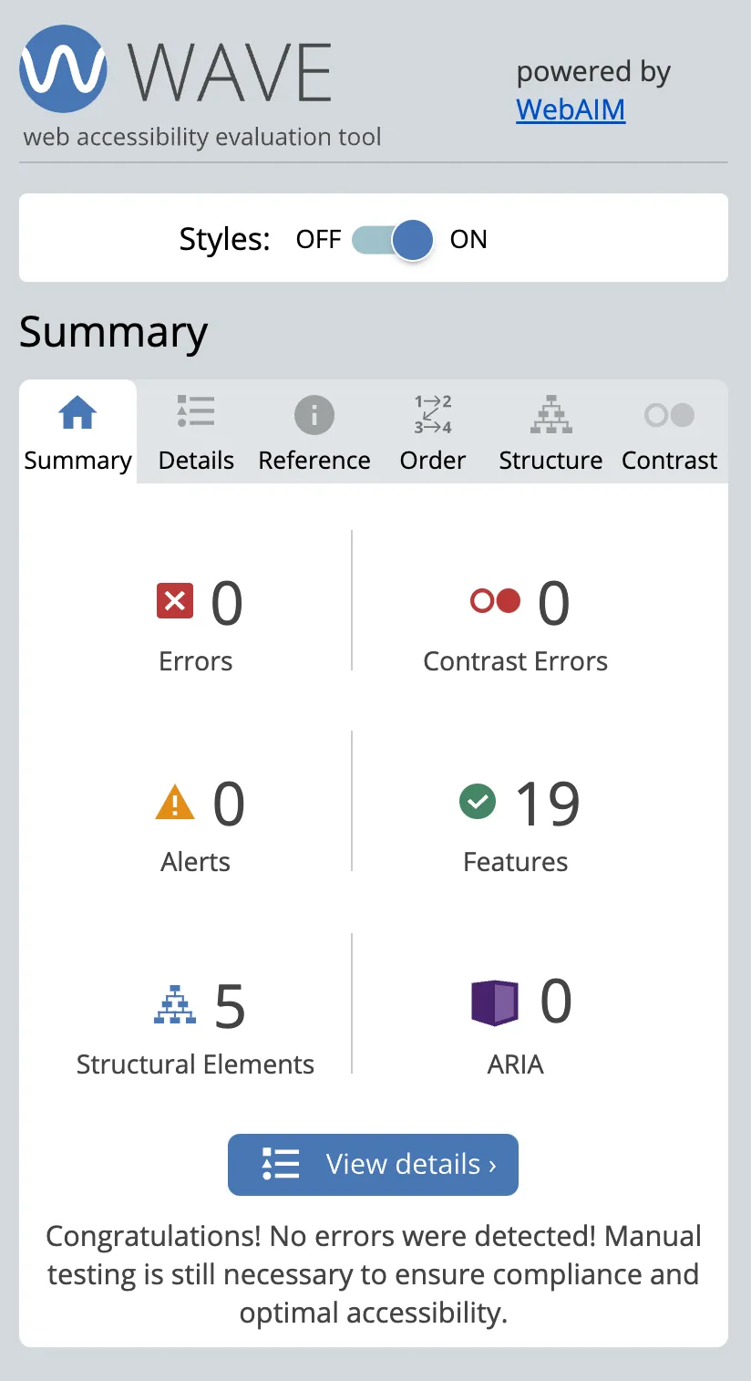Click the Details list icon above its tab label
751x1381 pixels.
pos(195,411)
